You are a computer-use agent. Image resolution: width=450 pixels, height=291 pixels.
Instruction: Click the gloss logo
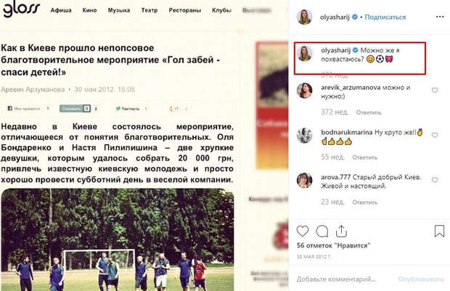21,9
